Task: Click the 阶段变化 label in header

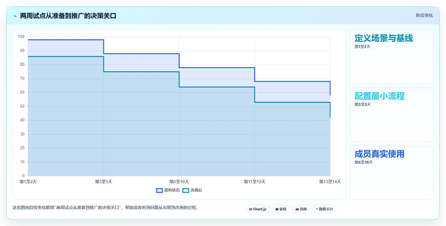Action: coord(424,15)
